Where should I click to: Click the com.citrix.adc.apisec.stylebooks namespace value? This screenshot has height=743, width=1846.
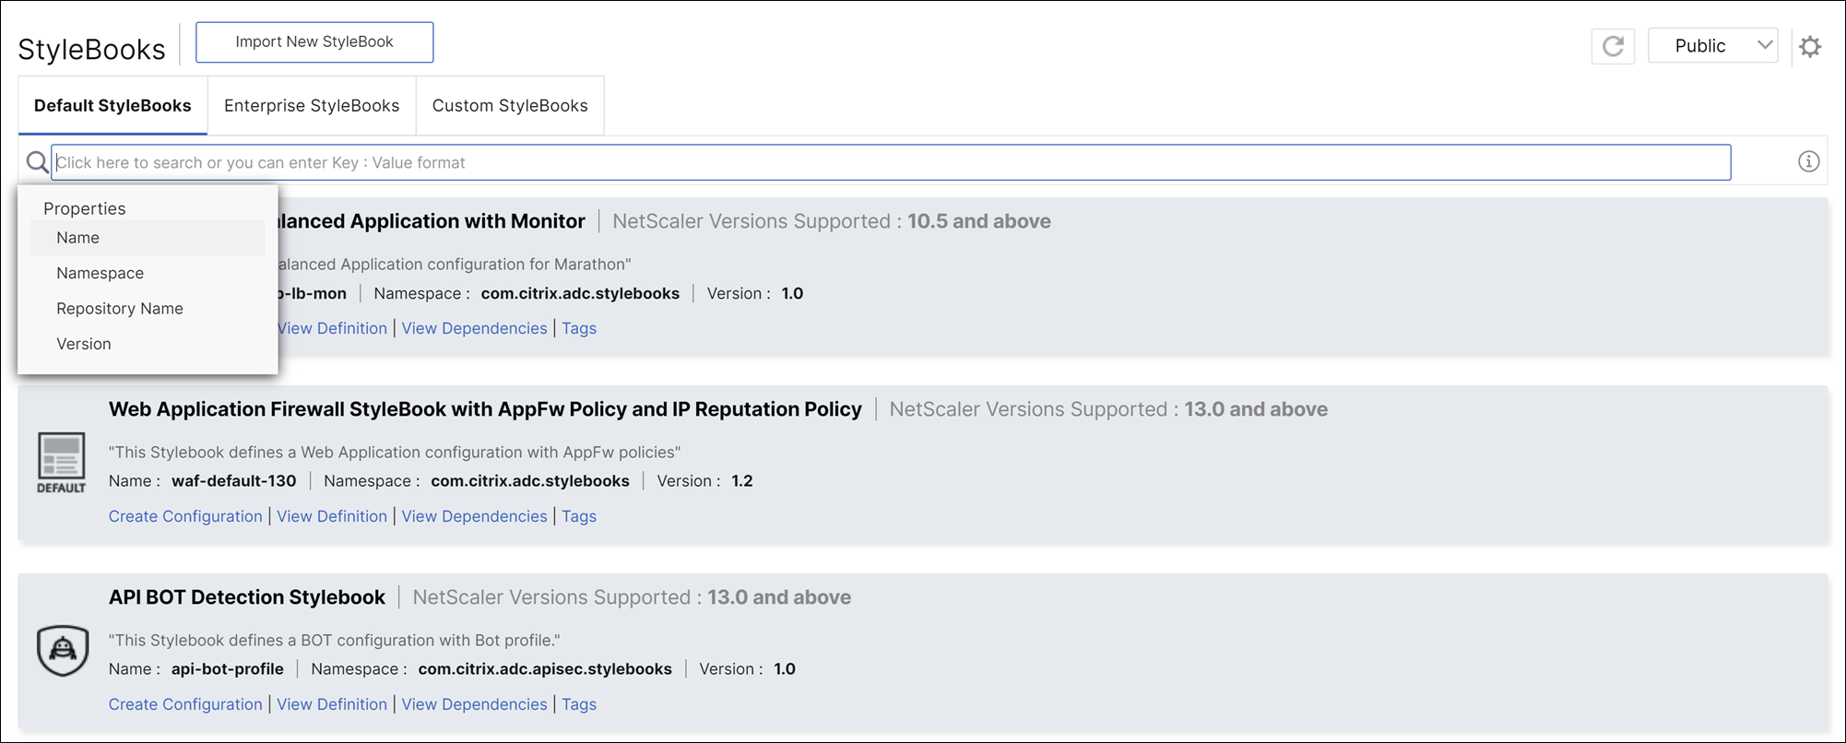click(x=545, y=669)
